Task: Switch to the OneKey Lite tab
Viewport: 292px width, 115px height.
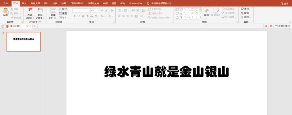Action: 135,3
